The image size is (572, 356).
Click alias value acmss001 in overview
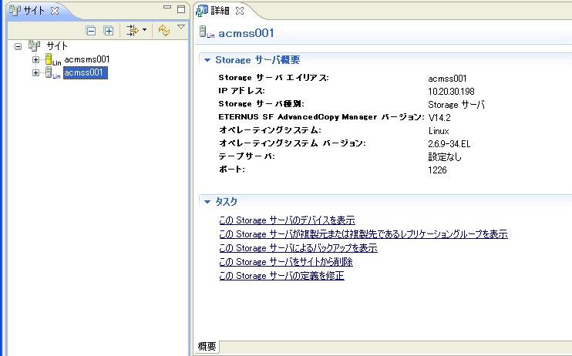coord(447,79)
